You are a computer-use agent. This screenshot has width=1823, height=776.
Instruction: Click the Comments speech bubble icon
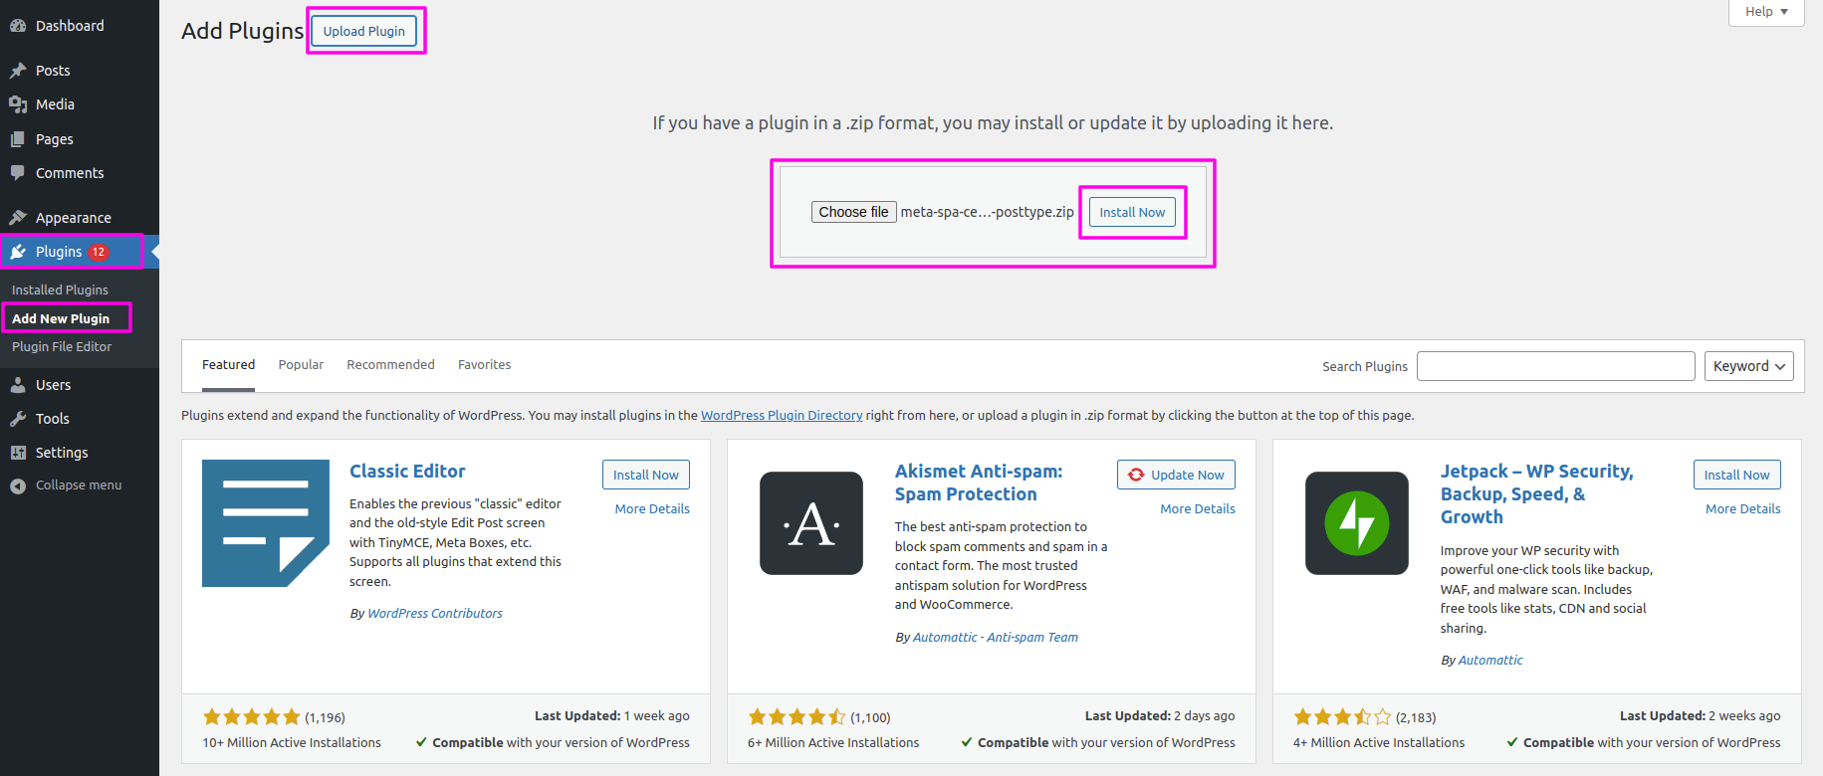click(18, 173)
